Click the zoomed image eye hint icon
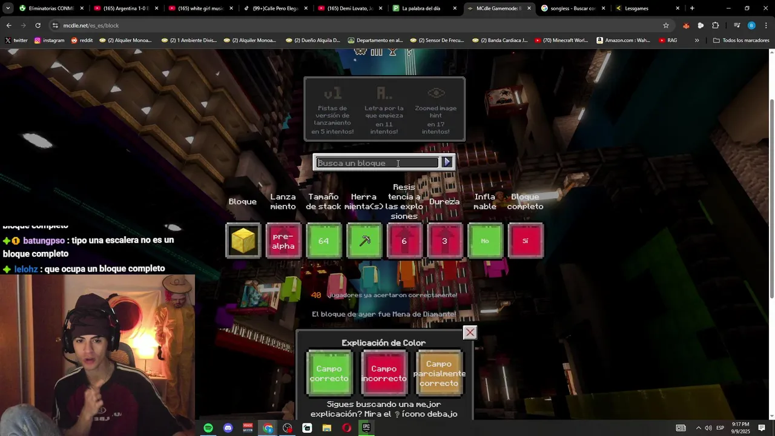The height and width of the screenshot is (436, 775). (x=436, y=93)
